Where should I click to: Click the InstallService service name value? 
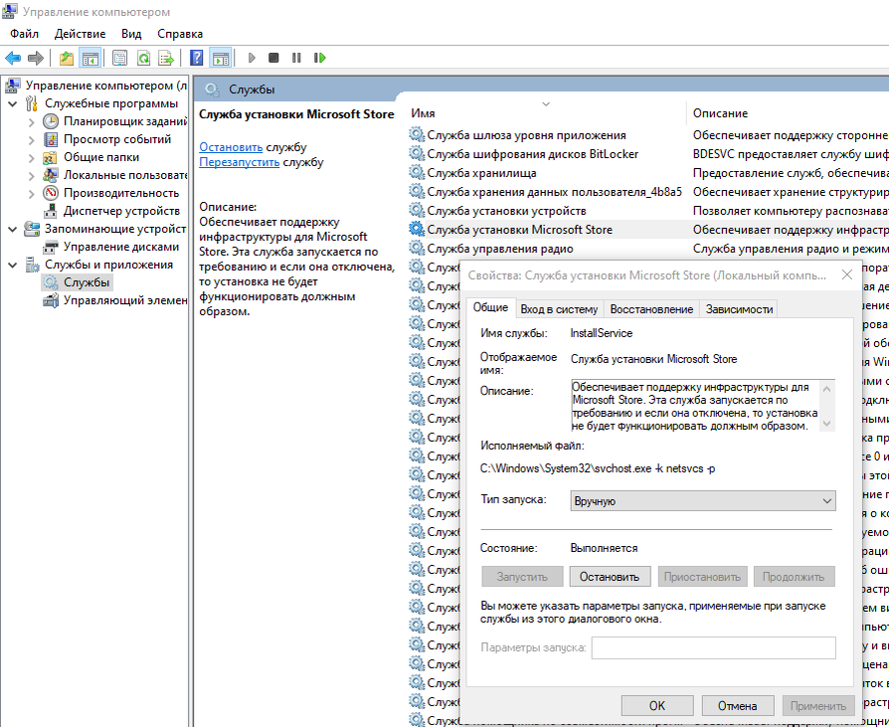tap(601, 333)
